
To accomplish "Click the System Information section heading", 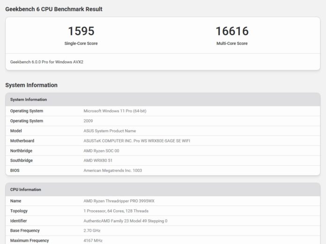I will point(31,85).
